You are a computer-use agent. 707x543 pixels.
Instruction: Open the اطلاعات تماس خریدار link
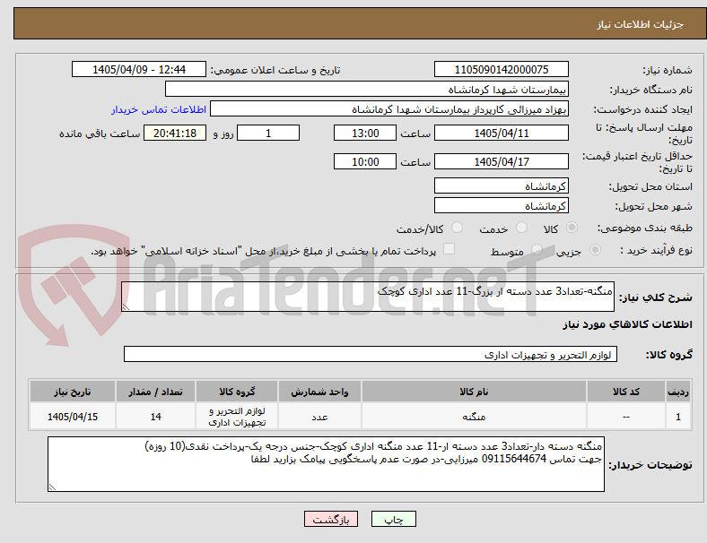(x=159, y=109)
